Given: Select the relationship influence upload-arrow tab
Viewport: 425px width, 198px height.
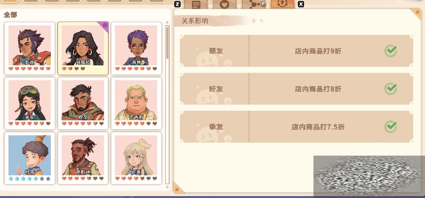Looking at the screenshot, I should (282, 4).
